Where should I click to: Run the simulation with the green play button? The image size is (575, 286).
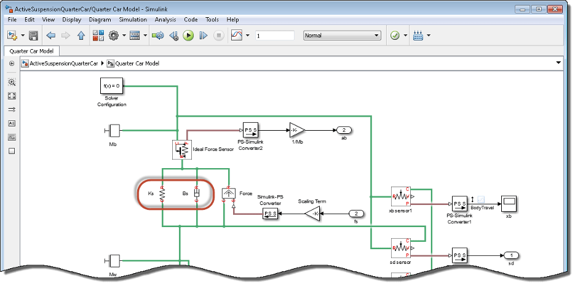188,36
